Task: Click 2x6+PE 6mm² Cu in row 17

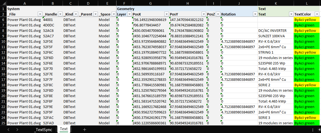Action: (276, 79)
